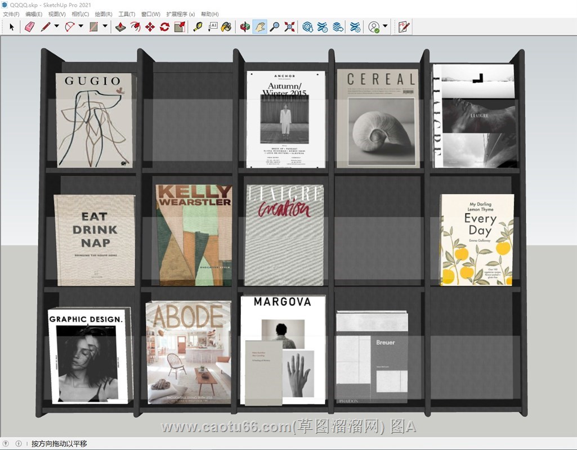
Task: Click the geo-location status bar icon
Action: (x=6, y=444)
